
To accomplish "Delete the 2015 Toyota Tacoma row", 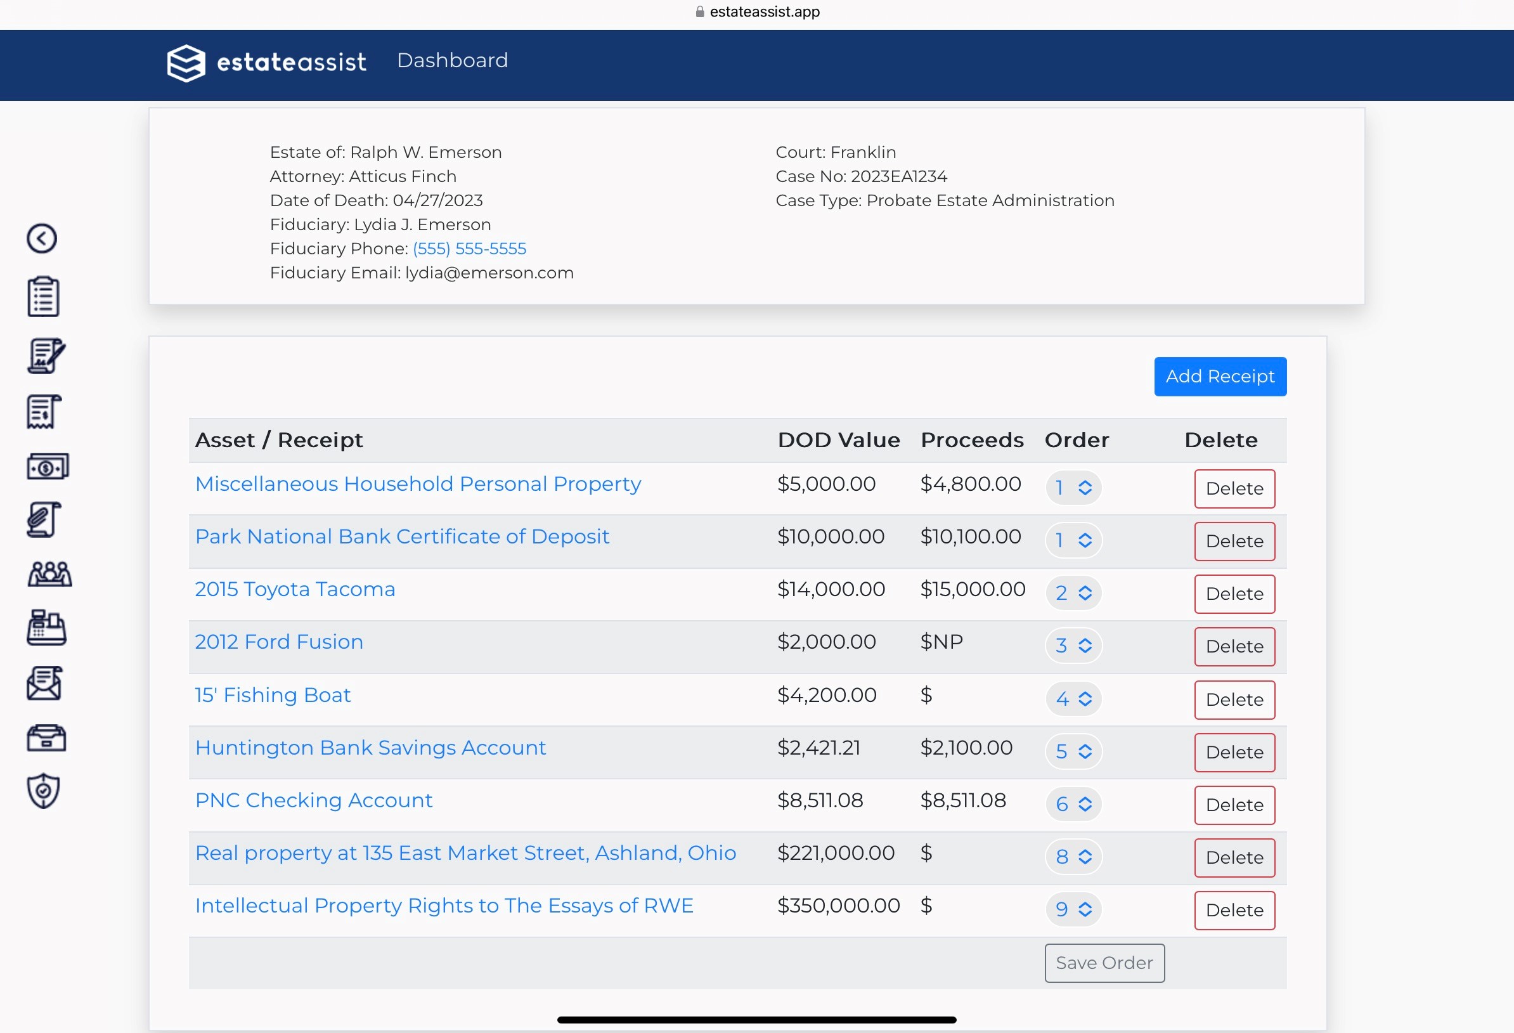I will tap(1234, 594).
